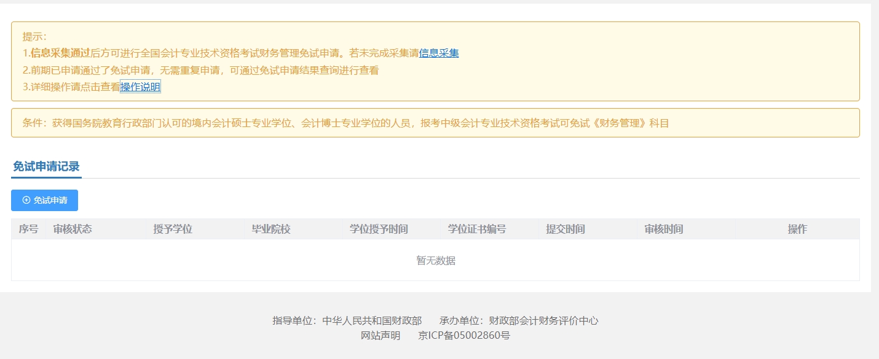Open the 信息采集 link
The height and width of the screenshot is (359, 879).
coord(439,53)
